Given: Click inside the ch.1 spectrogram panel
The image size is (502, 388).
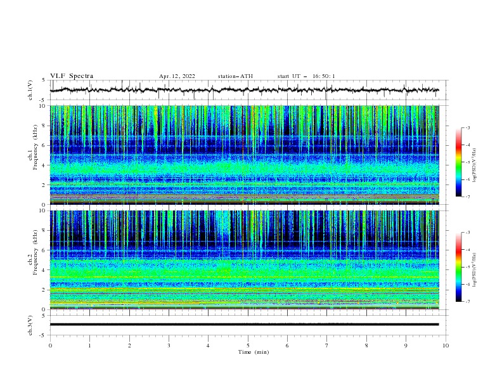Looking at the screenshot, I should coord(244,155).
